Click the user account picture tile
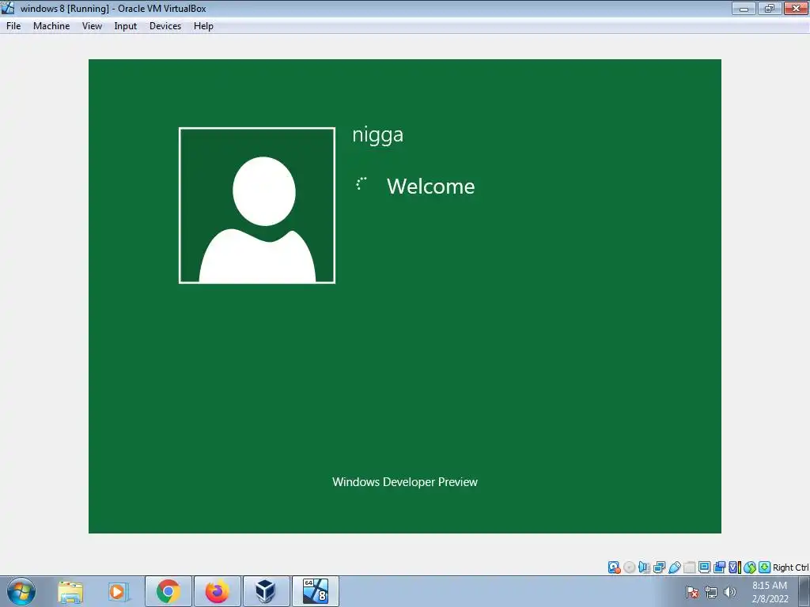This screenshot has width=810, height=607. click(257, 205)
